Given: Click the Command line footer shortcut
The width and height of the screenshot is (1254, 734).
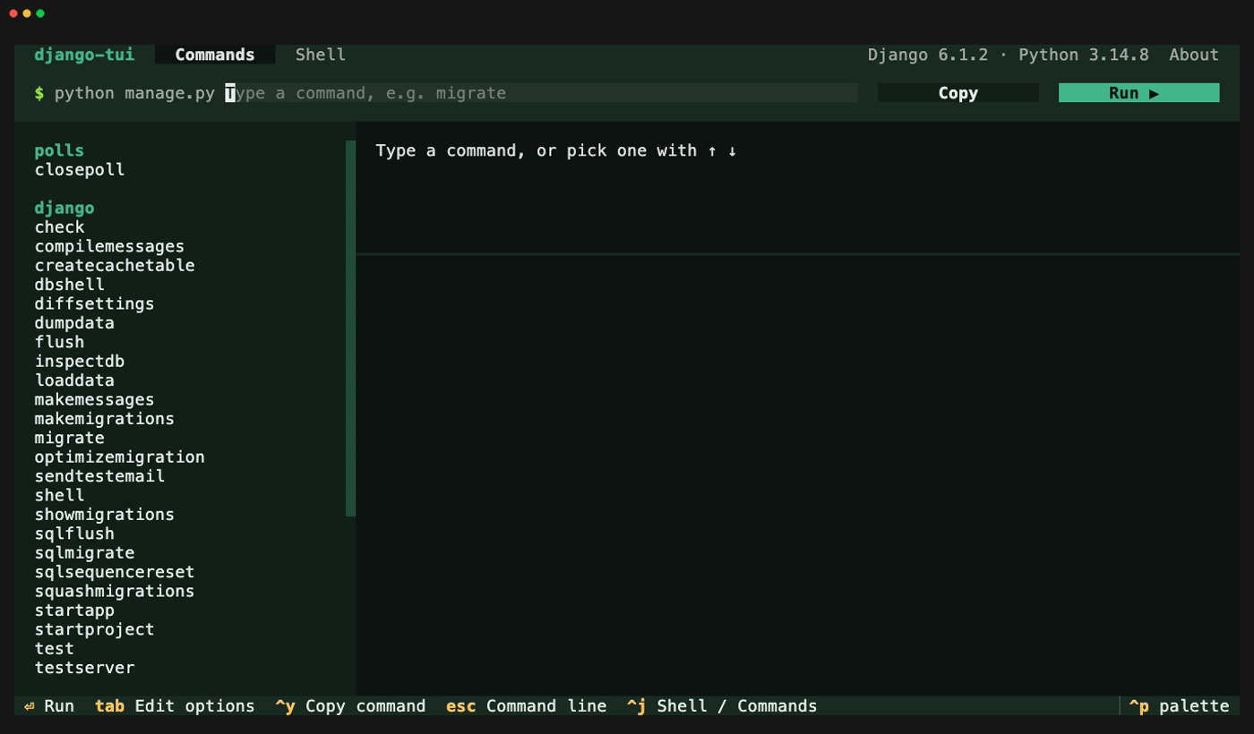Looking at the screenshot, I should point(526,706).
